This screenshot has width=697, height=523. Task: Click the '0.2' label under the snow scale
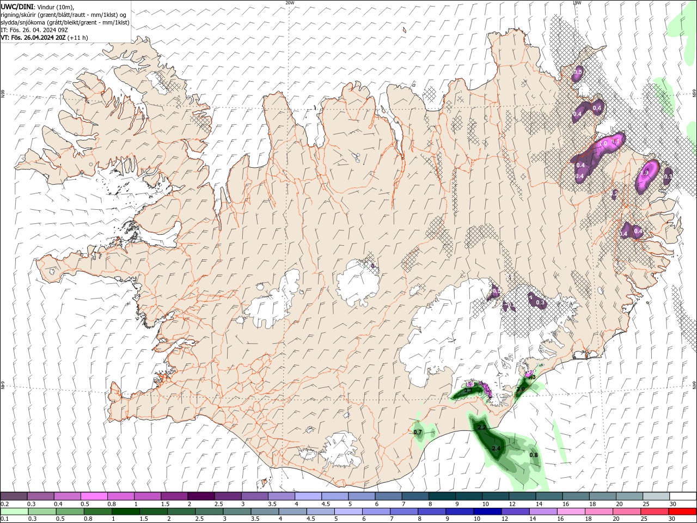[x=4, y=504]
